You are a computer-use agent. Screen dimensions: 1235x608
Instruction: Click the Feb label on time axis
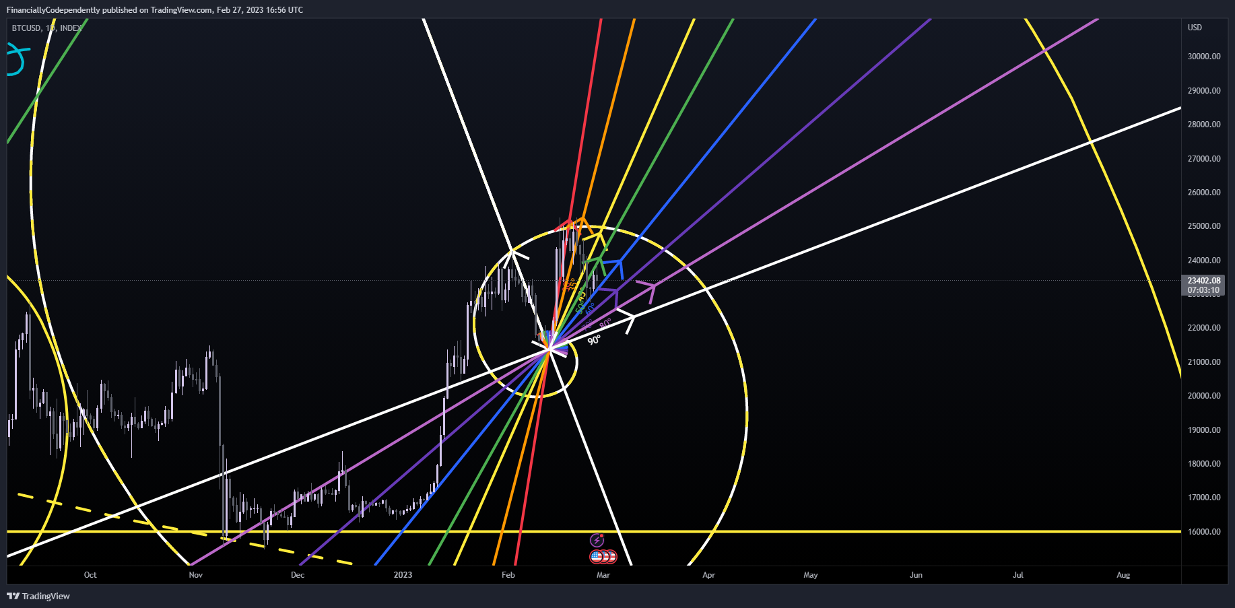(508, 575)
